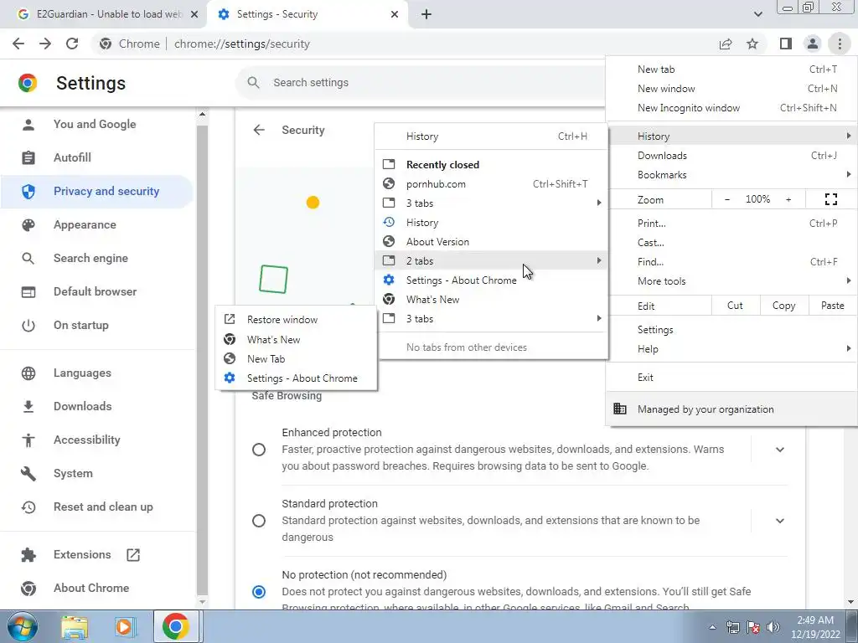Click the volume icon in system tray
The image size is (858, 643).
coord(773,627)
